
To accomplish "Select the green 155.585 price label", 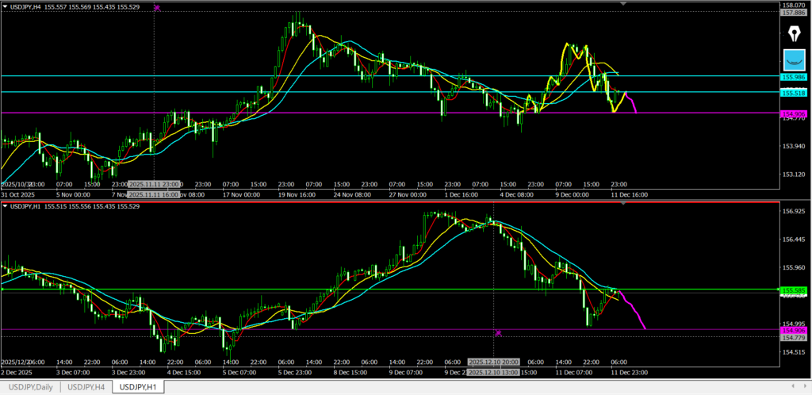I will [x=794, y=290].
